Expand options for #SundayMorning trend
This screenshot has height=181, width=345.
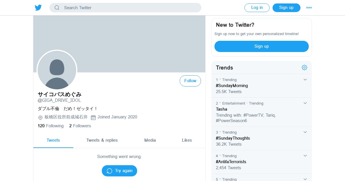click(305, 80)
